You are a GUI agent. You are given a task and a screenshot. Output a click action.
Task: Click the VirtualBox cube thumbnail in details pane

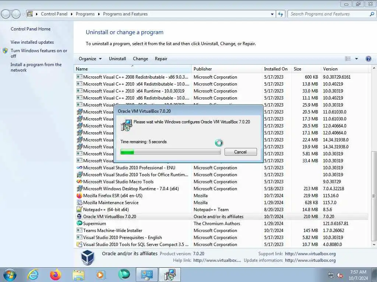[x=88, y=257]
